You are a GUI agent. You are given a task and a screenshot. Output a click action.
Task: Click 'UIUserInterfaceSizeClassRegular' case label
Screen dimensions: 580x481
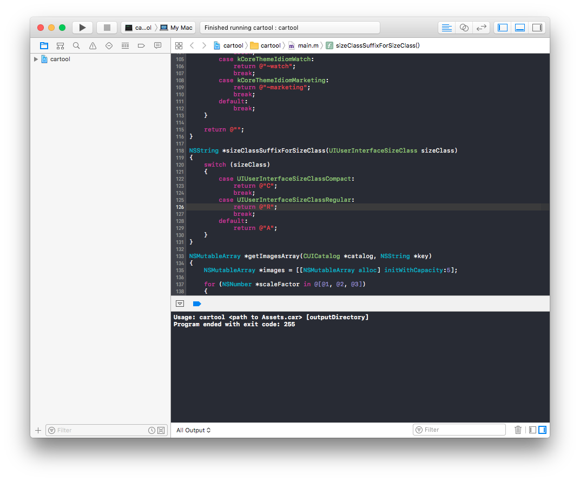(294, 200)
